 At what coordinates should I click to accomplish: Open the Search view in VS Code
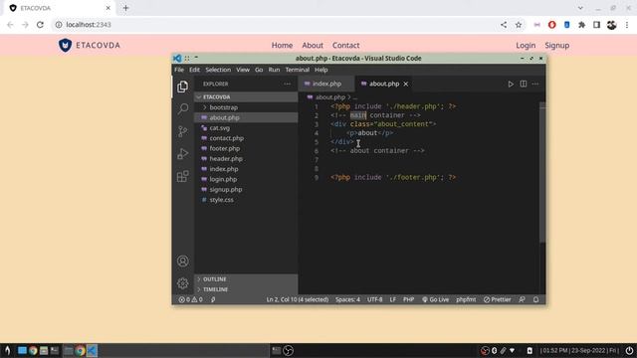click(x=183, y=108)
